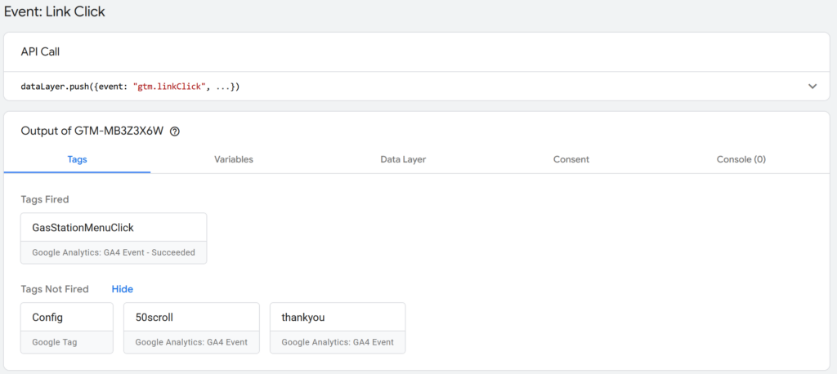Go to the Consent tab

coord(571,159)
